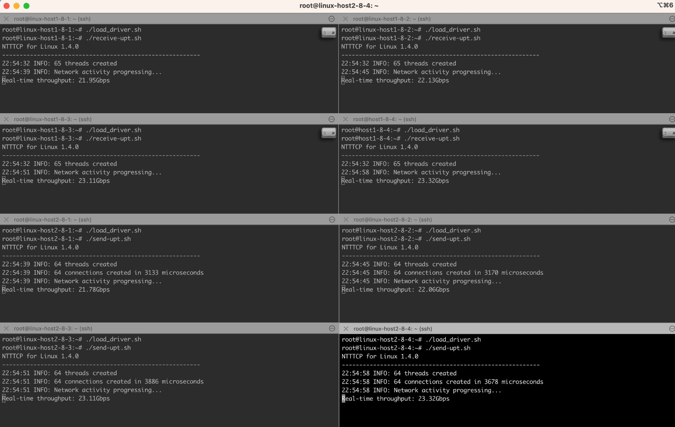Click the keyboard key indicator in linux-host1-8-3 pane

point(329,133)
